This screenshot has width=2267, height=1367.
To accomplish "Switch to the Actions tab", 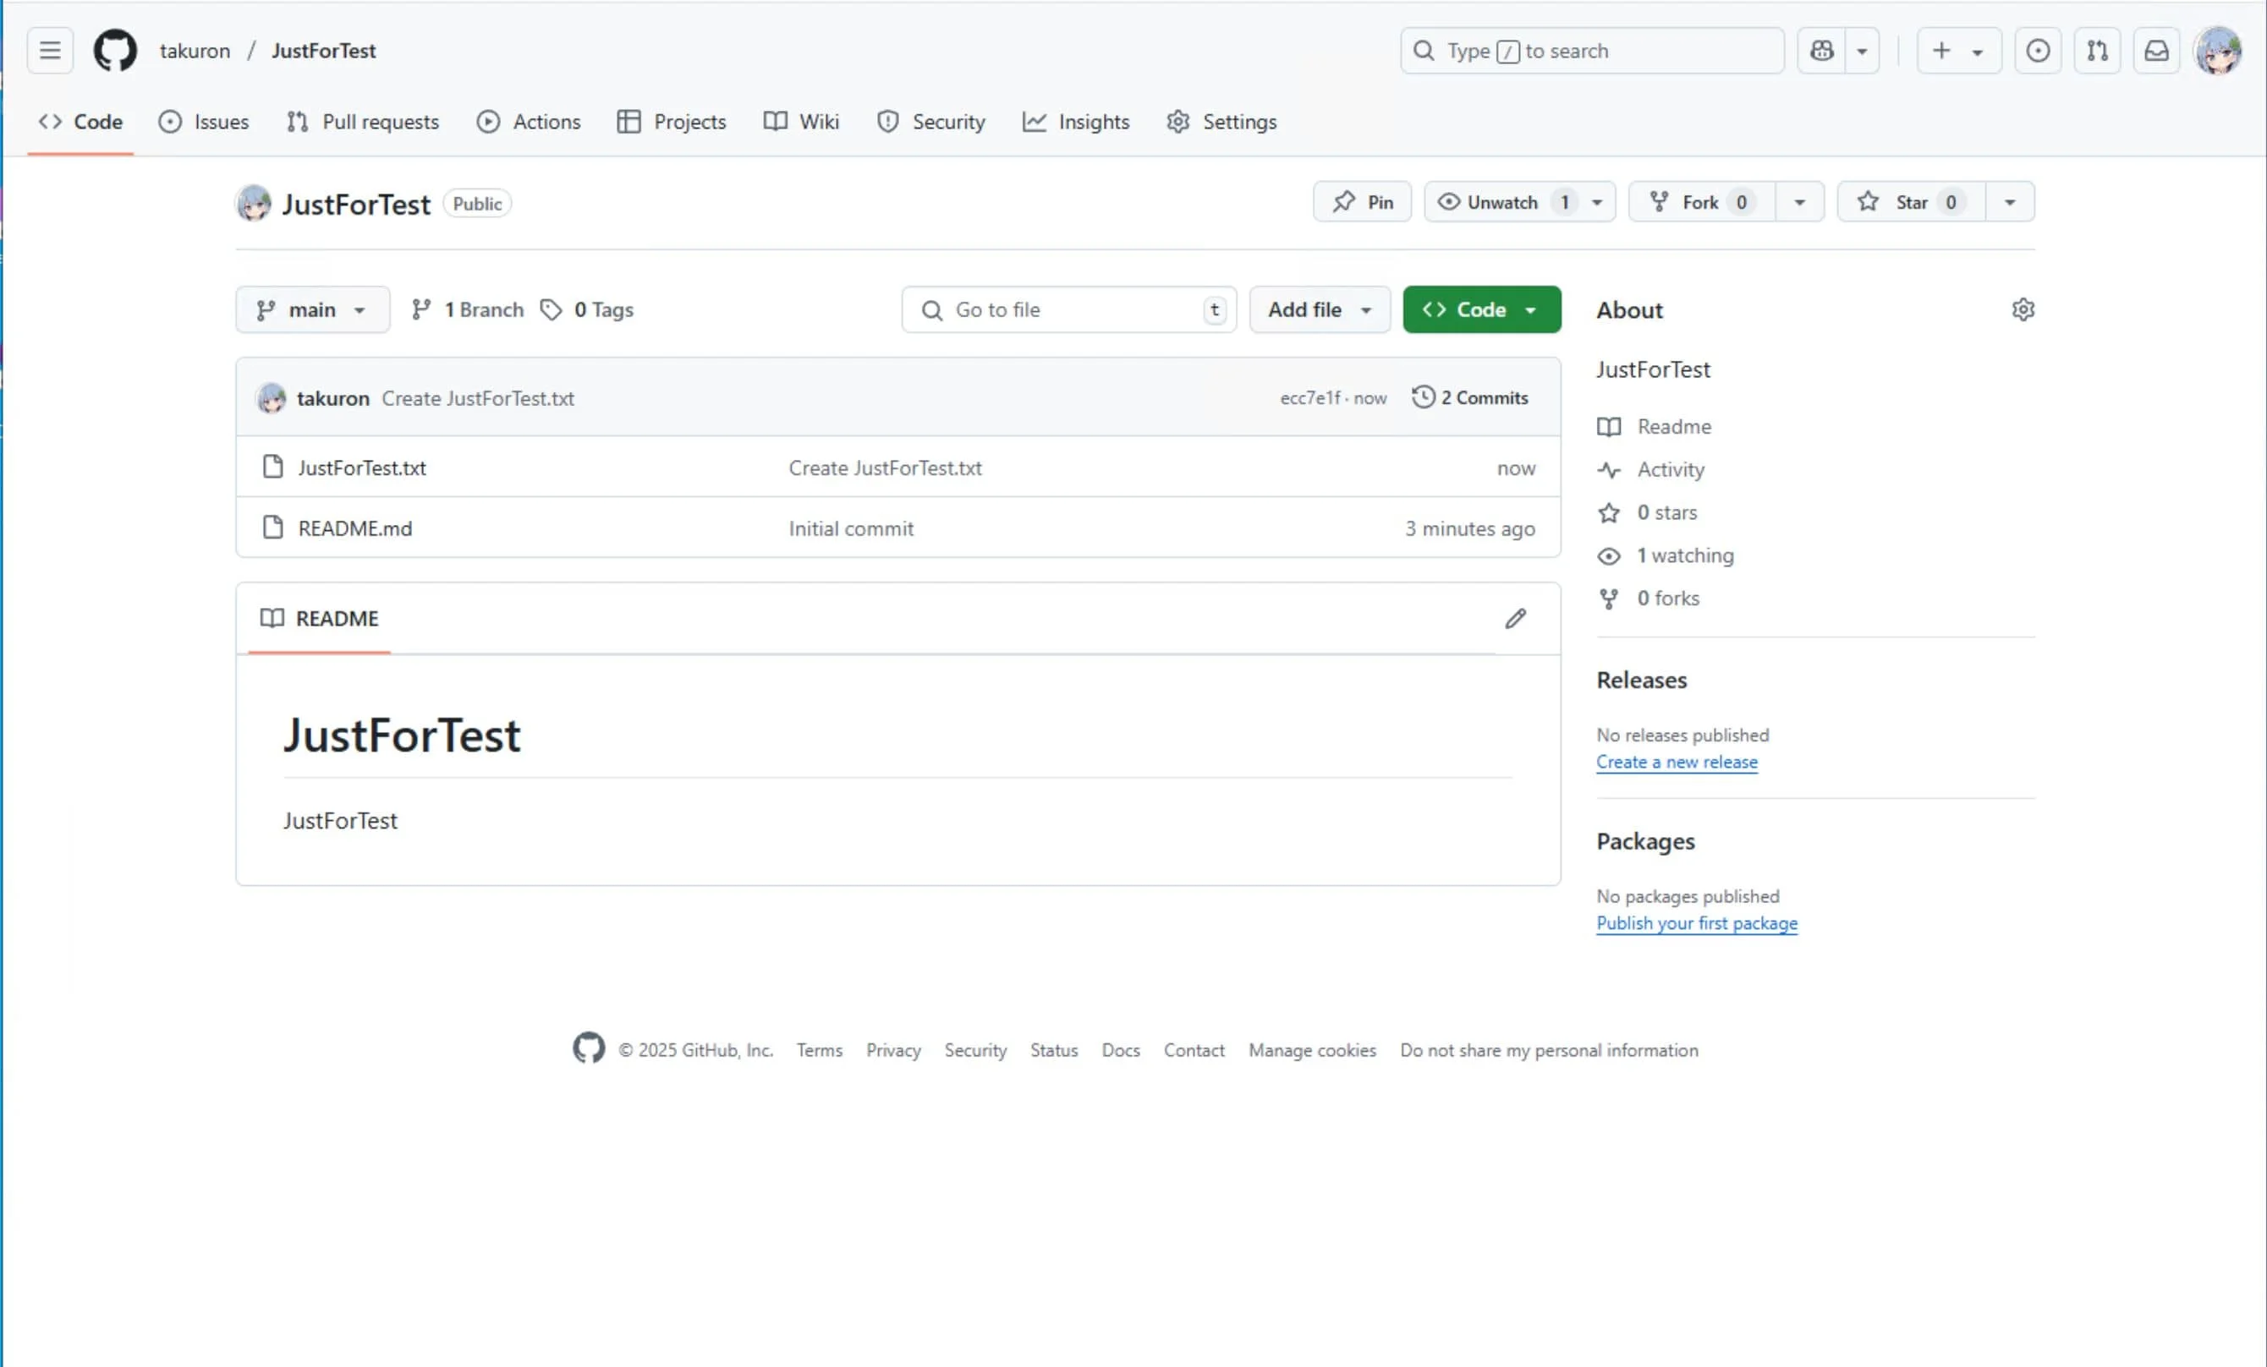I will 529,122.
